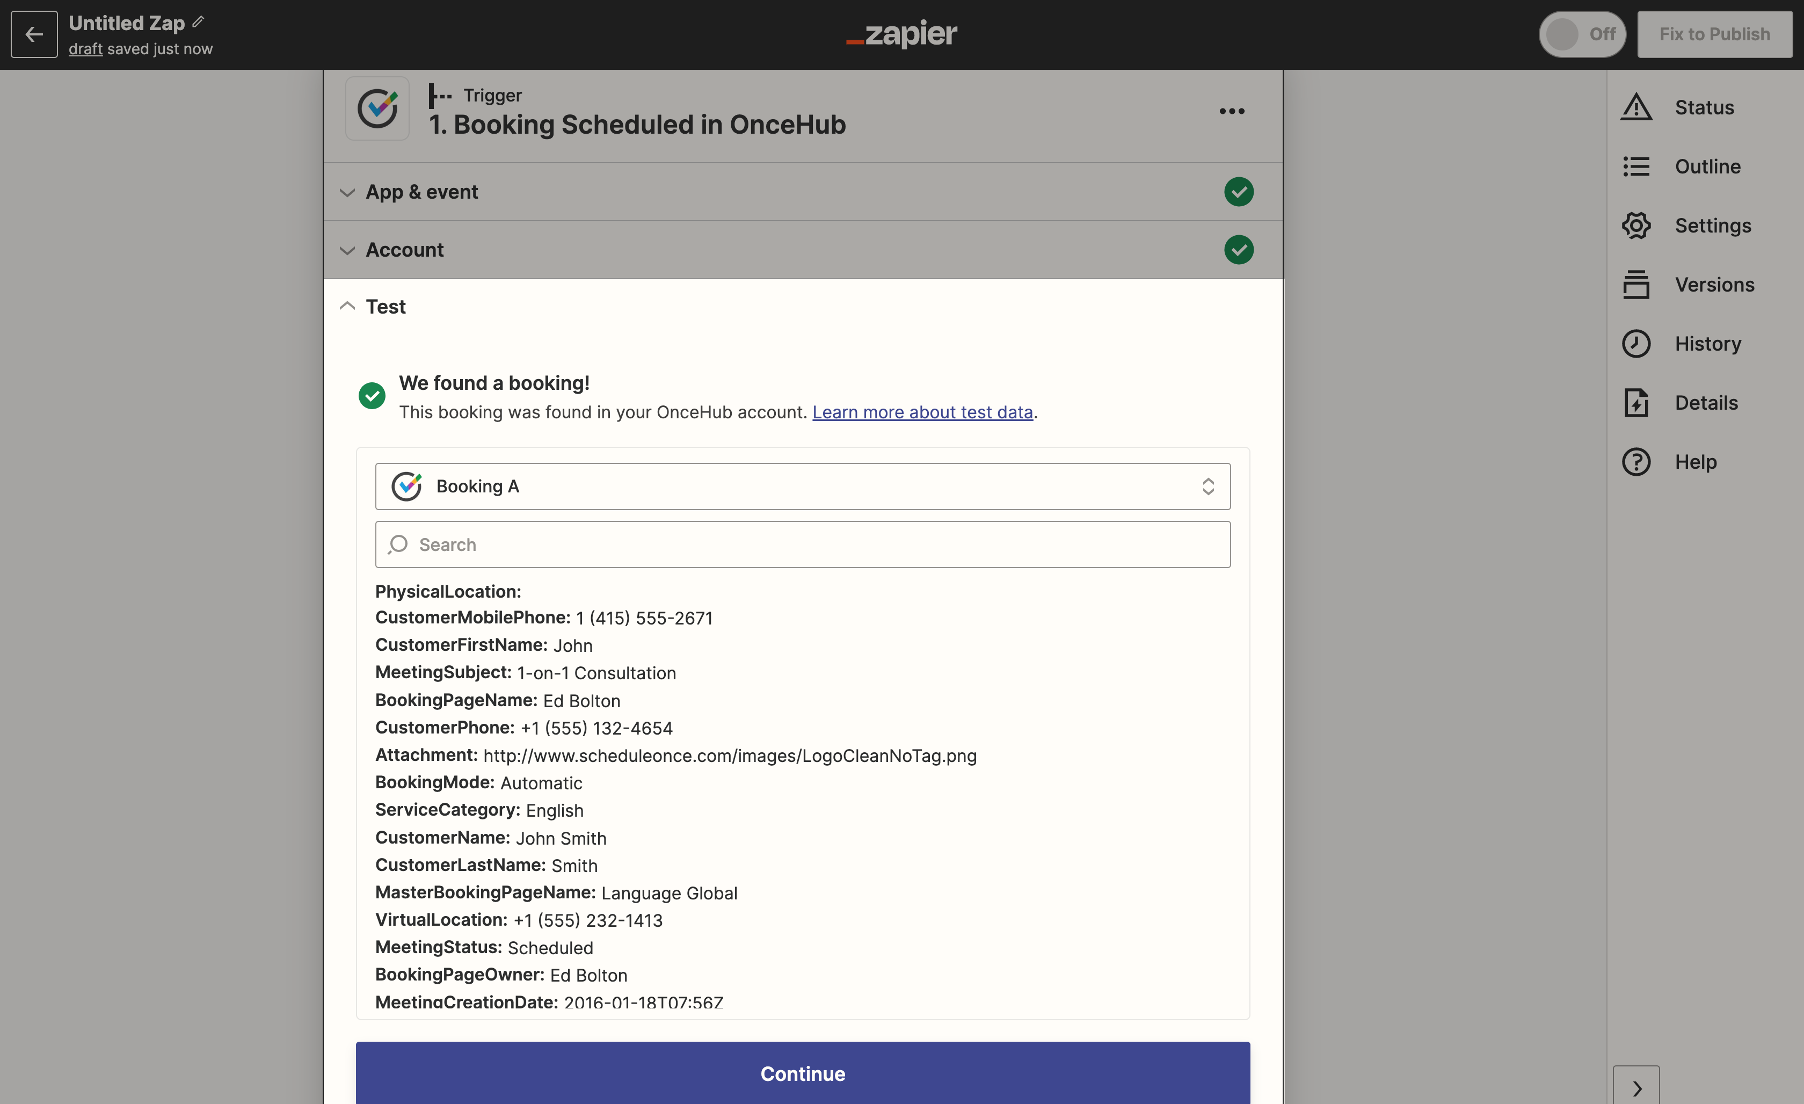Open the Booking A dropdown
Image resolution: width=1804 pixels, height=1104 pixels.
click(x=803, y=486)
